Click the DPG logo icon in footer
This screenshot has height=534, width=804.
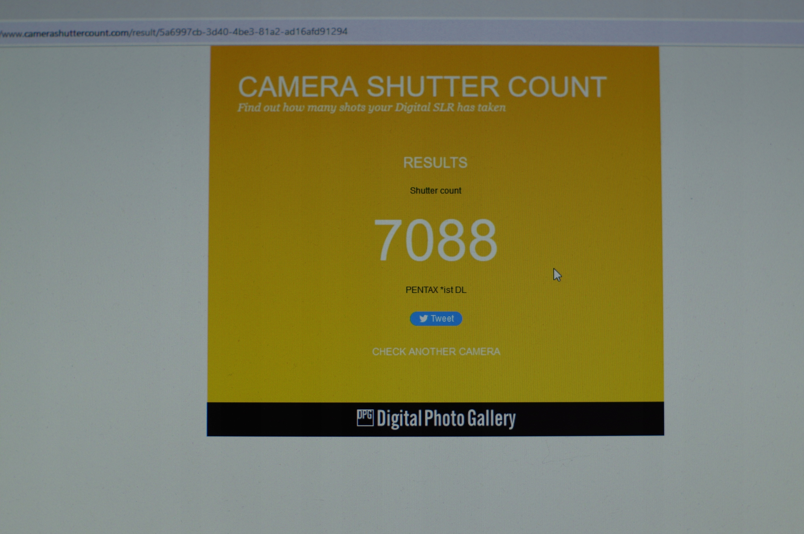click(x=365, y=418)
